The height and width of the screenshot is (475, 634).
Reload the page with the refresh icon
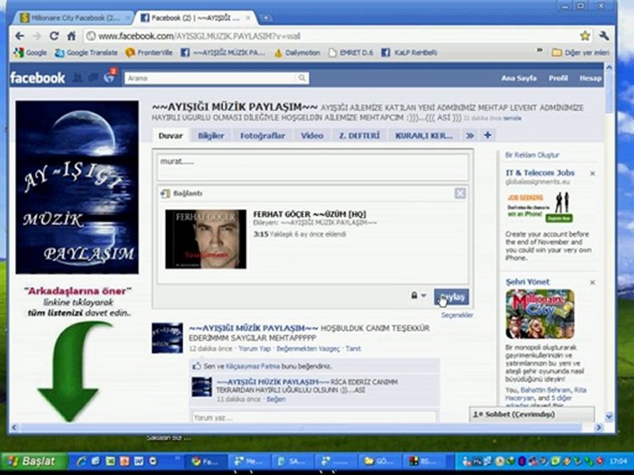coord(54,36)
